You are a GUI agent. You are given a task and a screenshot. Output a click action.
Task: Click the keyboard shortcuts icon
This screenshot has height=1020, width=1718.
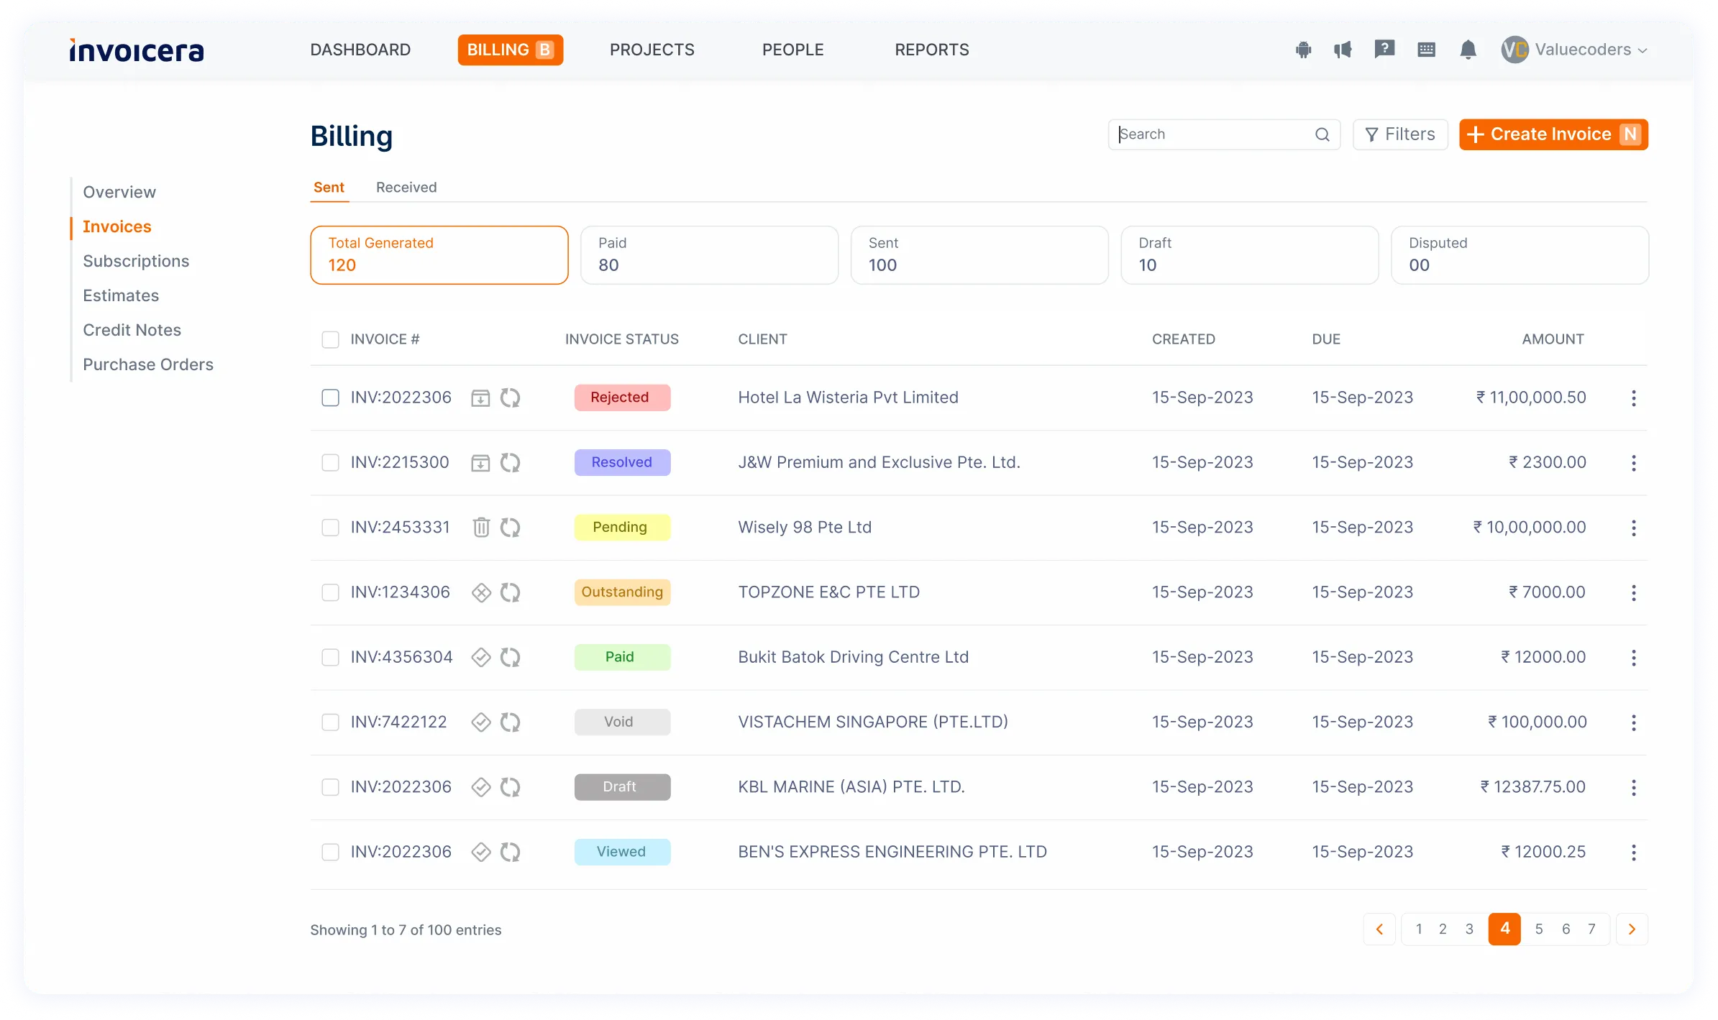1426,50
